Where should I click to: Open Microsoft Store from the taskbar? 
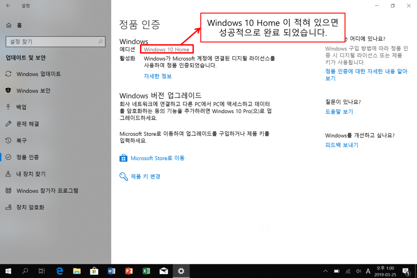point(94,271)
